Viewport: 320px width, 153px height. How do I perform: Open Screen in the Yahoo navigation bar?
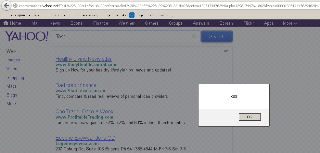click(x=226, y=23)
